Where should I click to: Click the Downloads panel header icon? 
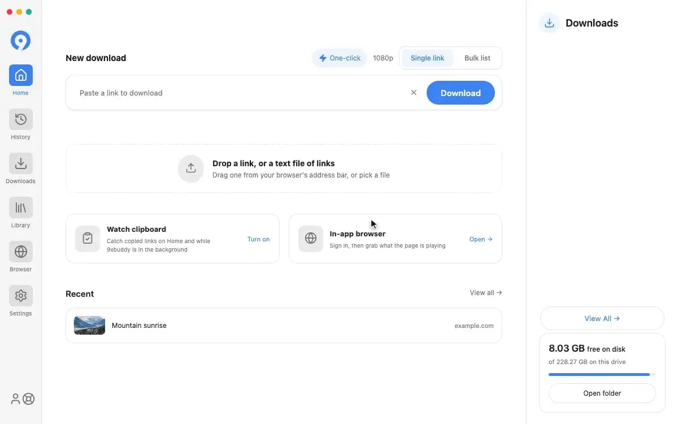tap(549, 23)
